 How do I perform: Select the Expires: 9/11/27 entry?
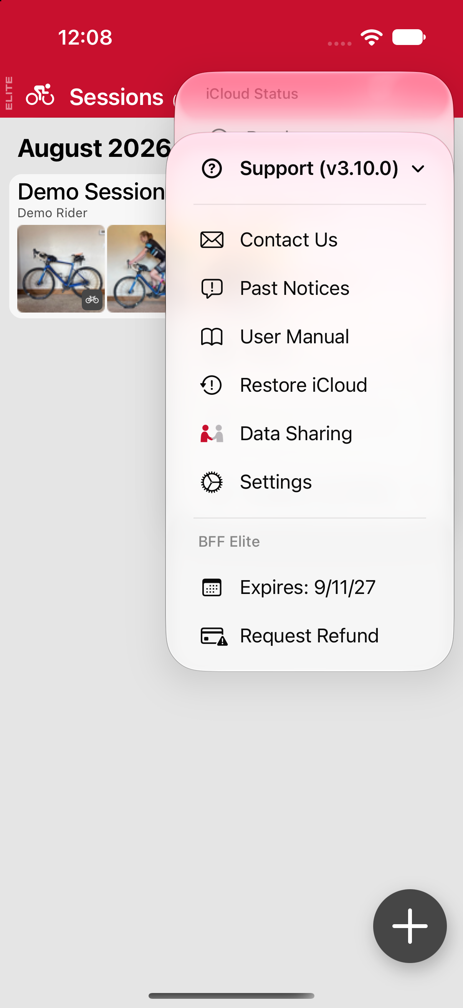[309, 587]
